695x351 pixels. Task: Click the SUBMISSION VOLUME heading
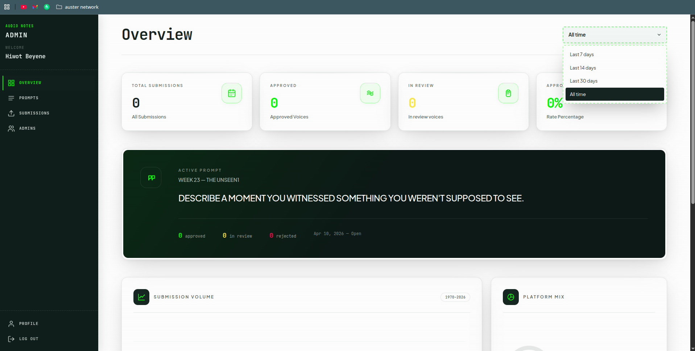click(184, 297)
